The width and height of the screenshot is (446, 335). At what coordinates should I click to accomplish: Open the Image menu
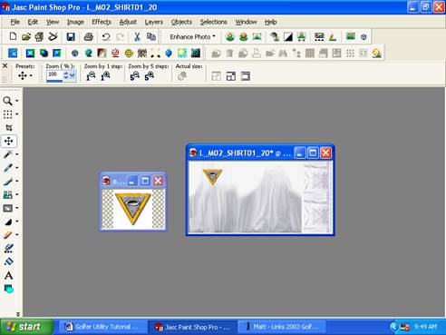point(75,22)
